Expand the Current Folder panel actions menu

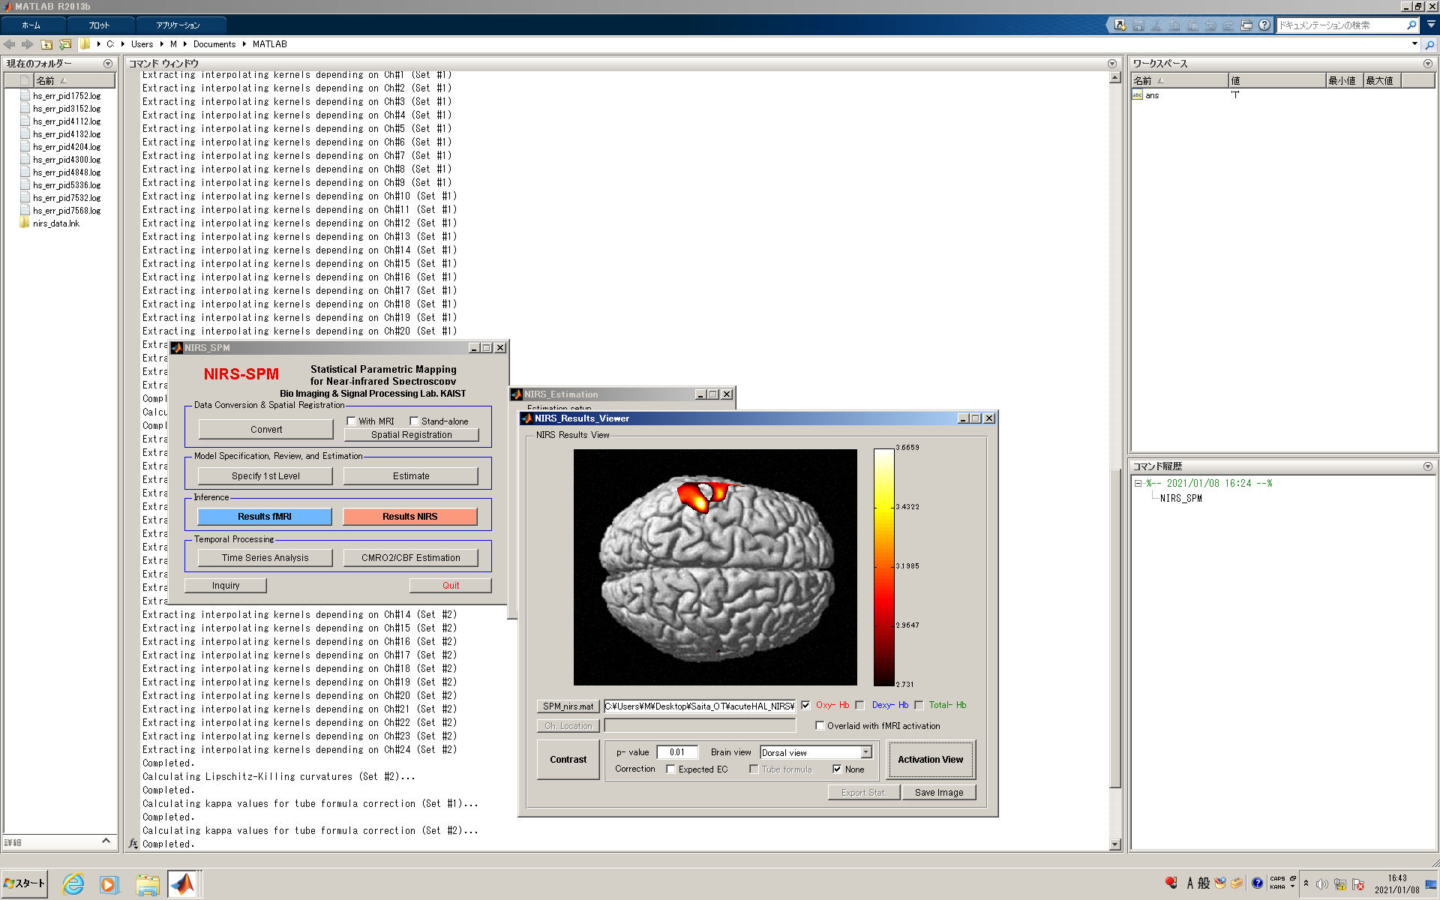pos(108,64)
